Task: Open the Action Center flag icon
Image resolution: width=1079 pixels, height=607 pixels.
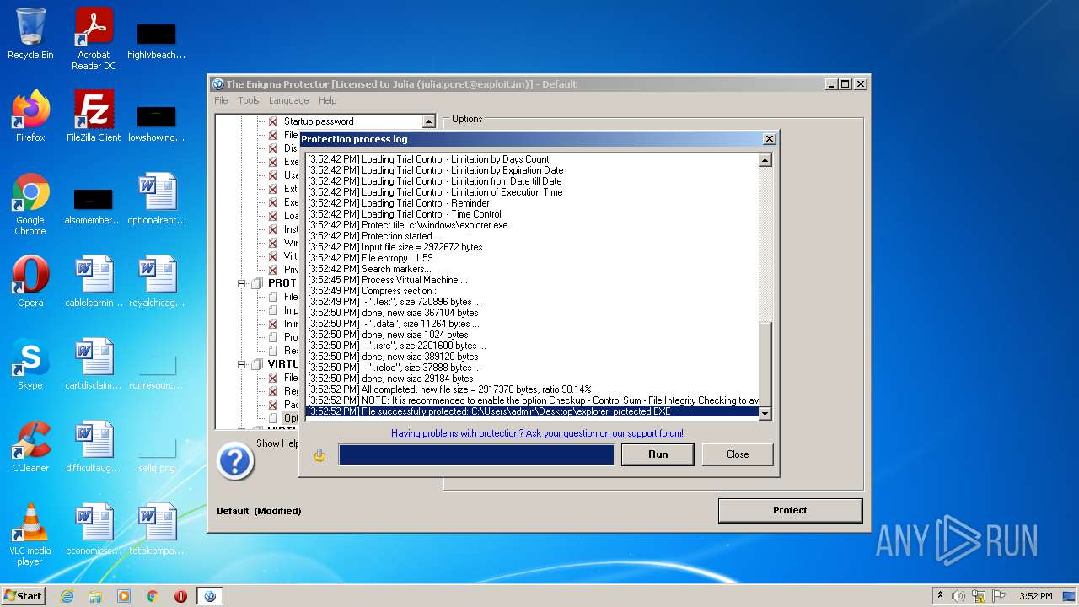Action: [999, 596]
